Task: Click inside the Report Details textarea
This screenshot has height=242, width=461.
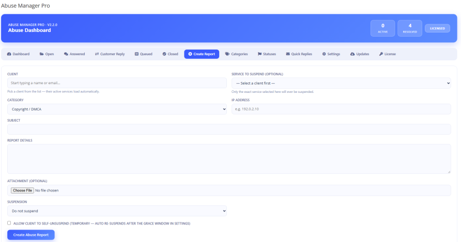Action: [x=229, y=159]
